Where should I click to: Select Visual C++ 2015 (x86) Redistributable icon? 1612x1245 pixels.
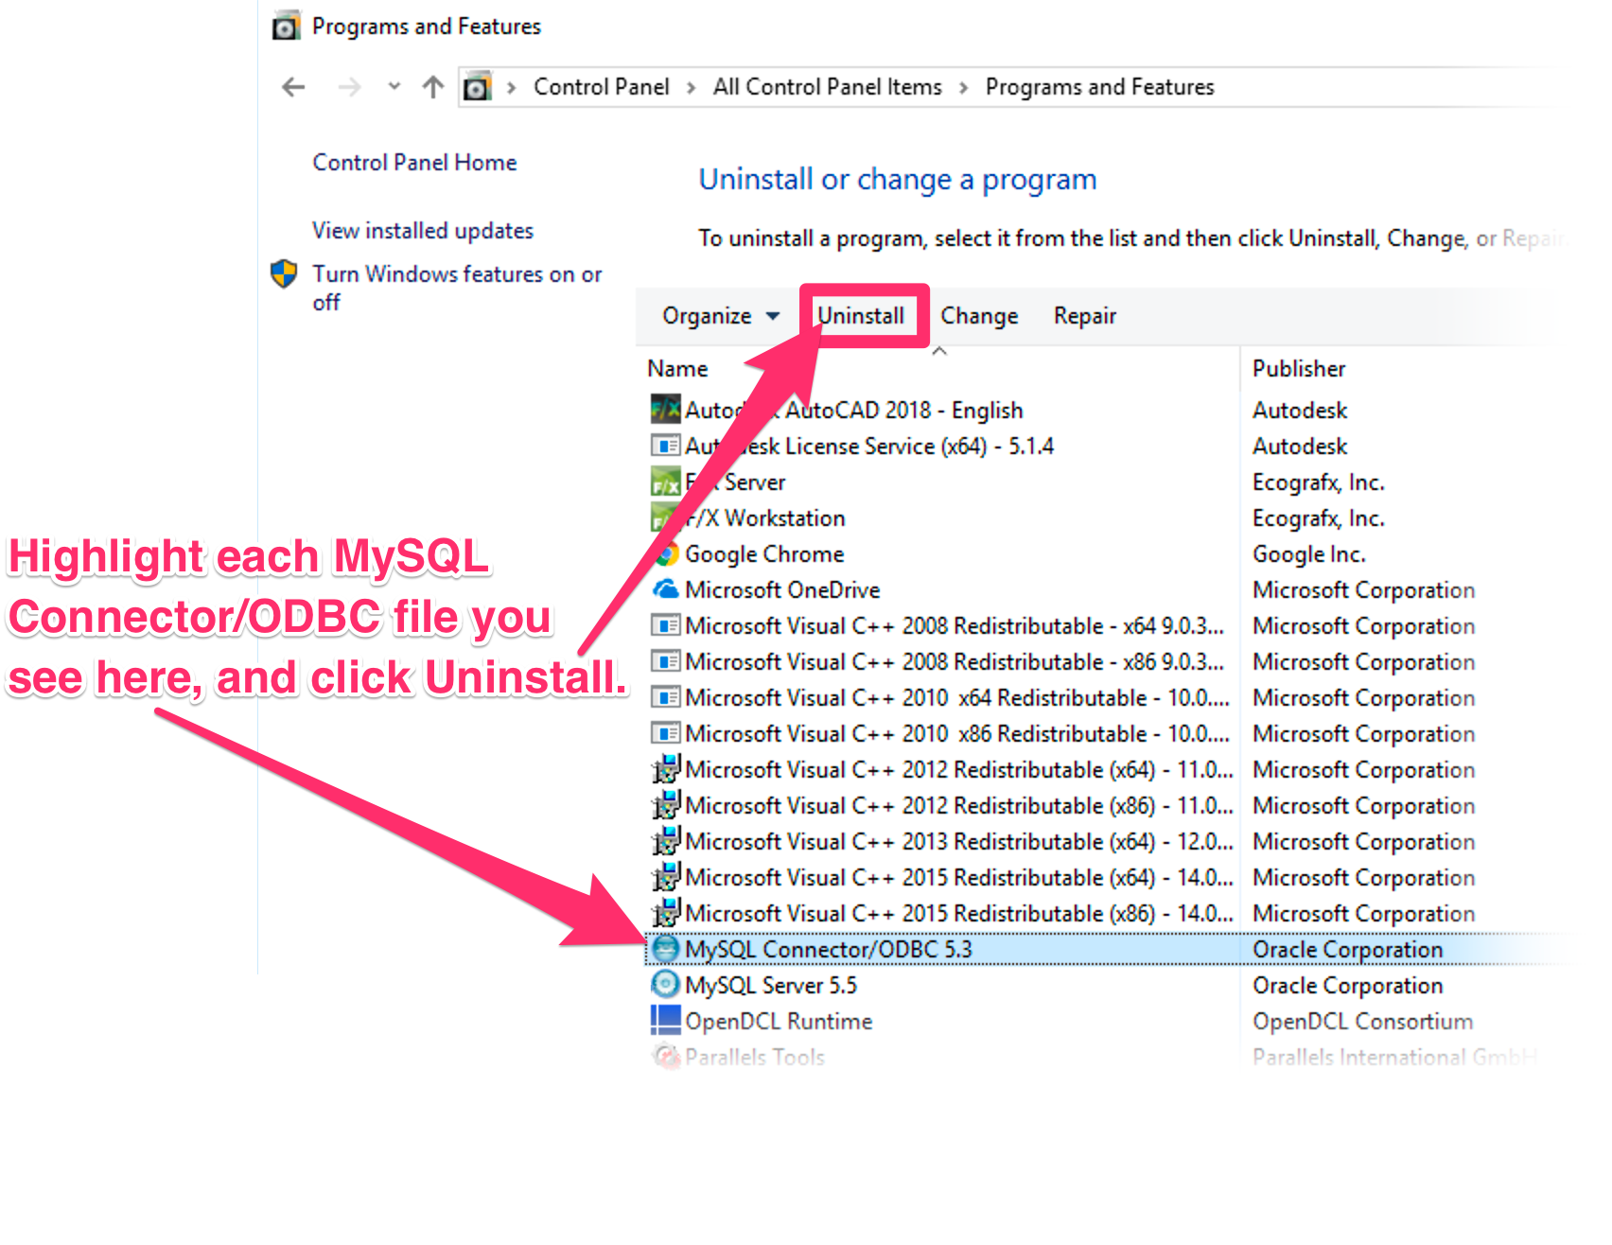666,913
